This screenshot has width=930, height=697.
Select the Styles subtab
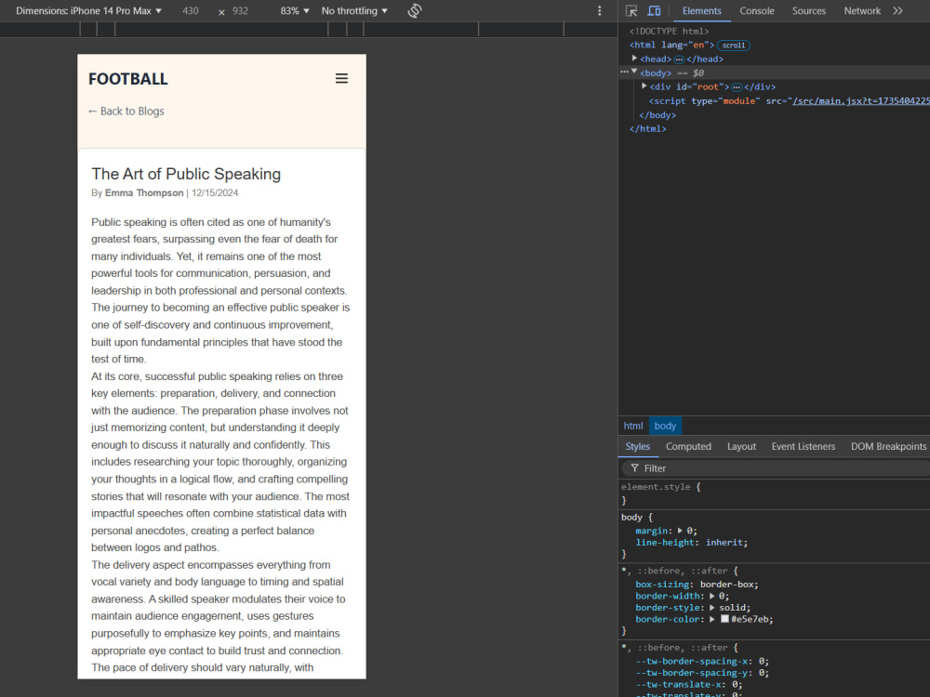[638, 446]
